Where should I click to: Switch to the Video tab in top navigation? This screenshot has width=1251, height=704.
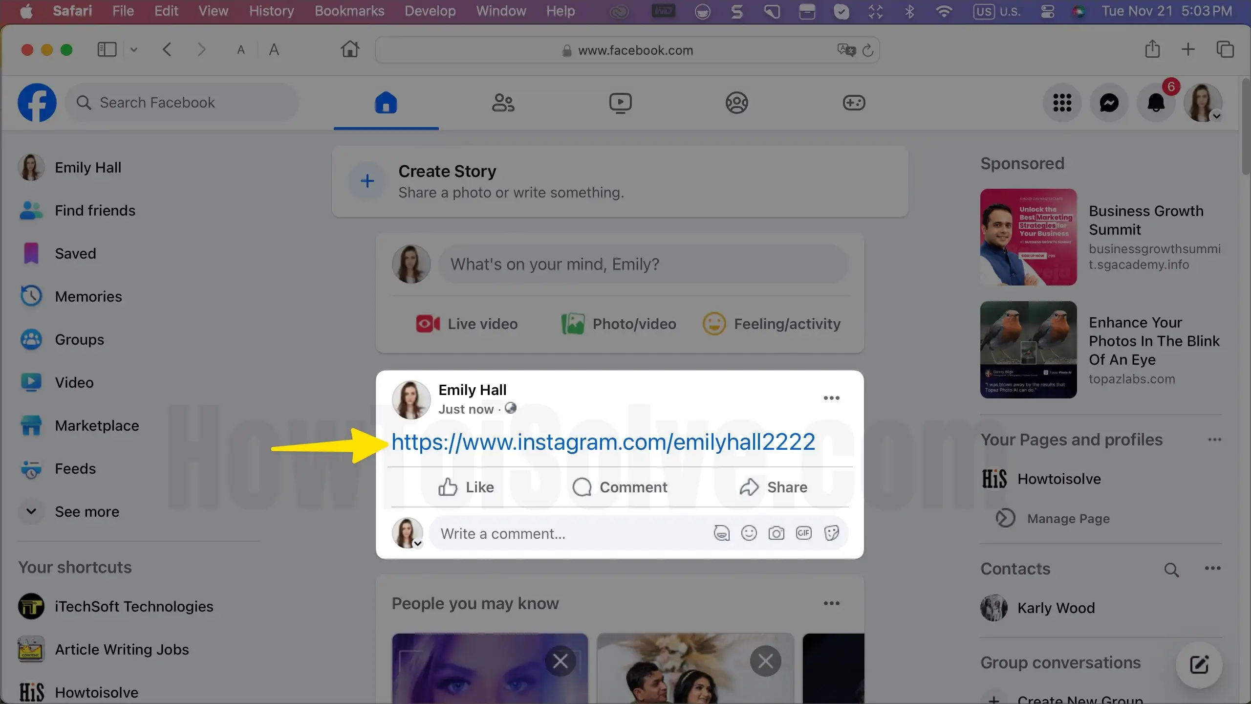620,103
